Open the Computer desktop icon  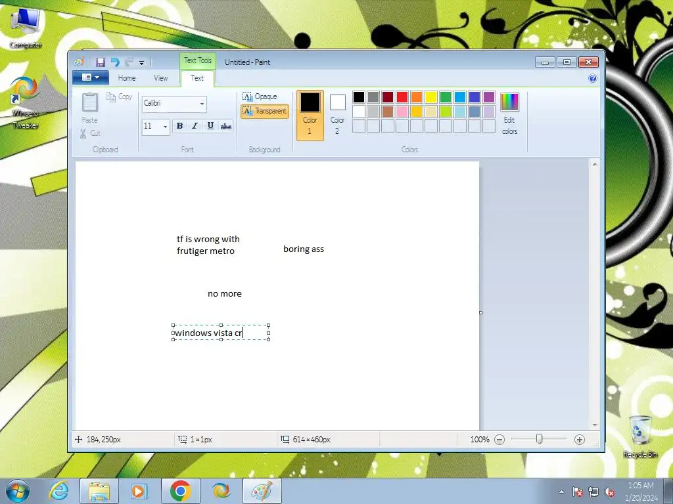point(26,28)
